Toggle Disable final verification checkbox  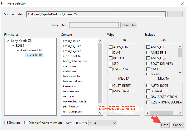point(26,123)
